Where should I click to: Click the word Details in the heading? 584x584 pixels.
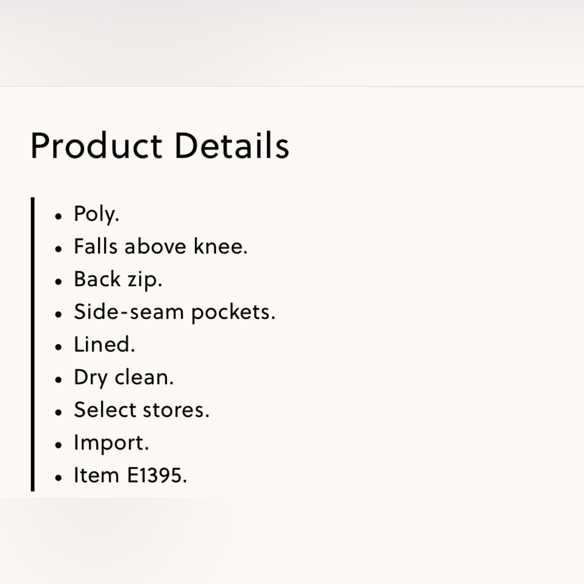[232, 145]
